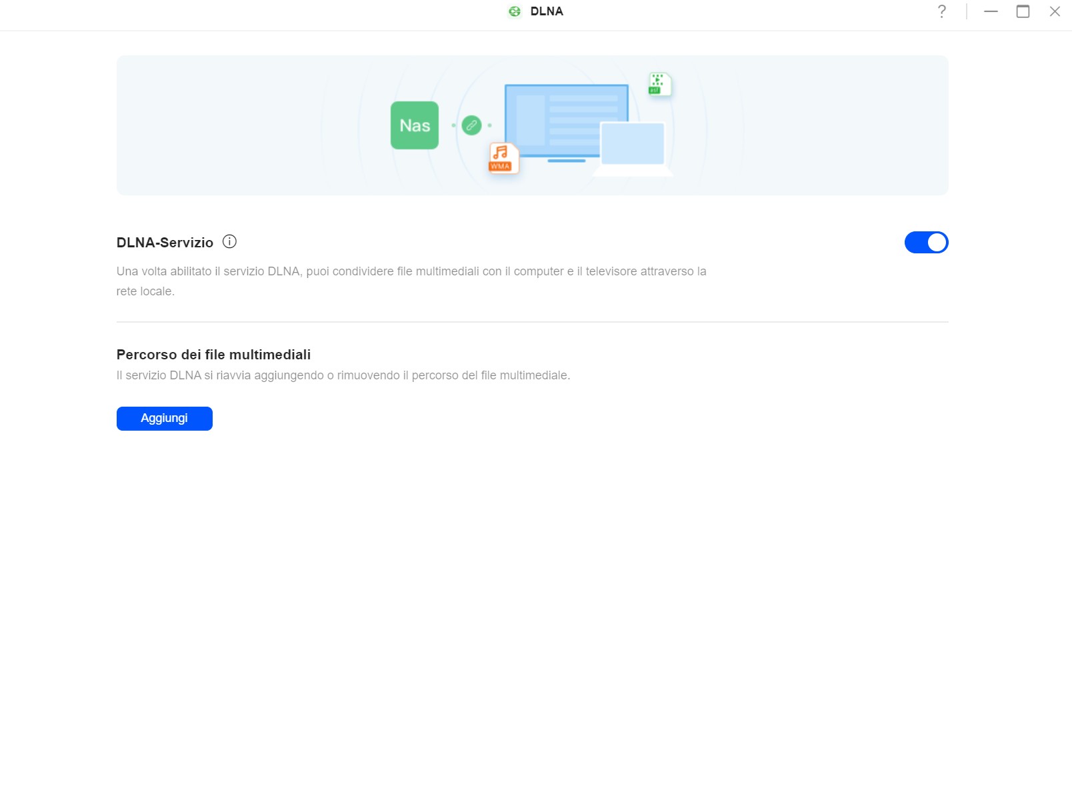This screenshot has width=1072, height=788.
Task: Disable the DLNA-Servizio toggle switch
Action: (x=925, y=243)
